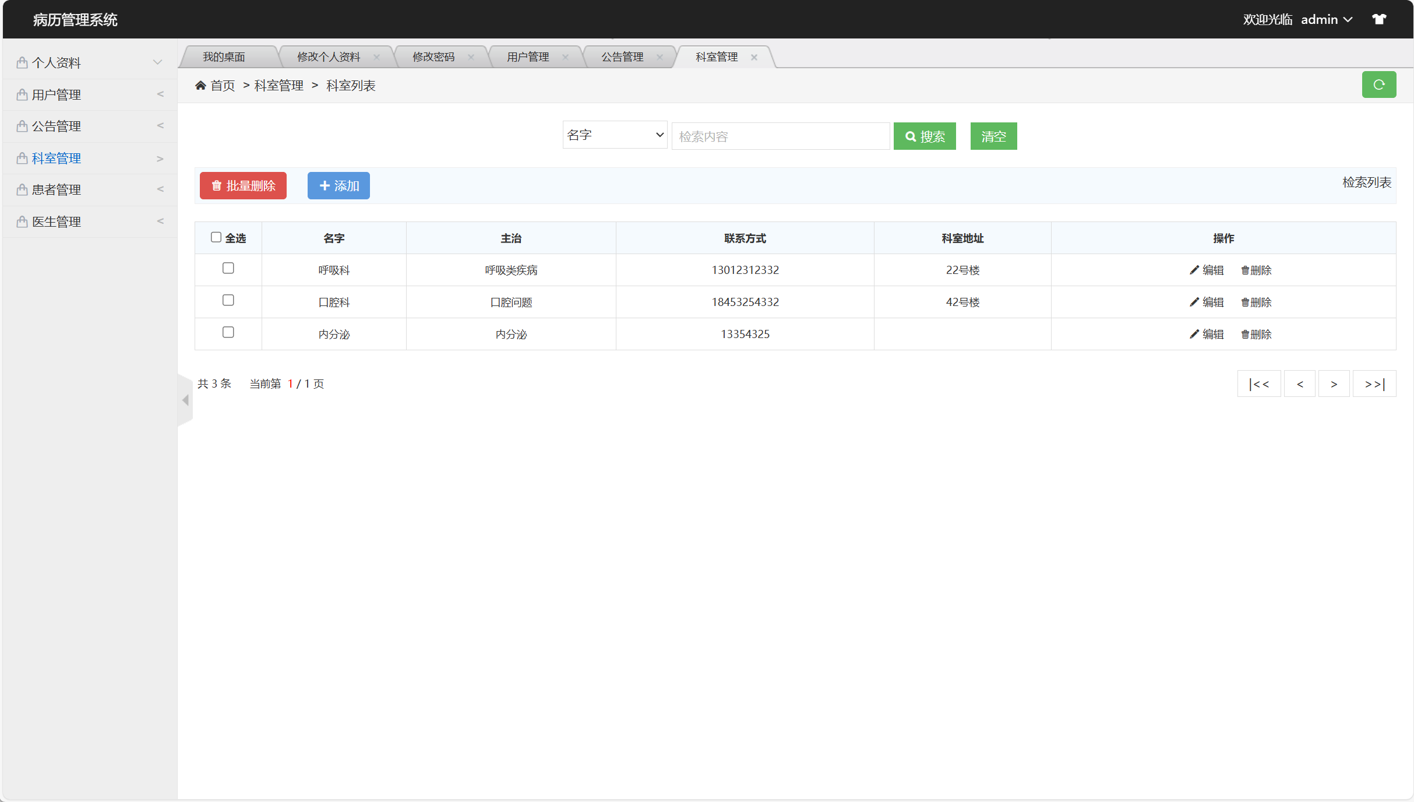Open the 名字 search field dropdown
This screenshot has width=1414, height=802.
click(x=615, y=135)
